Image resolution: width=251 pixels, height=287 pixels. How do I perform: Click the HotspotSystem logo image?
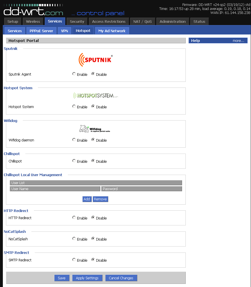click(96, 95)
